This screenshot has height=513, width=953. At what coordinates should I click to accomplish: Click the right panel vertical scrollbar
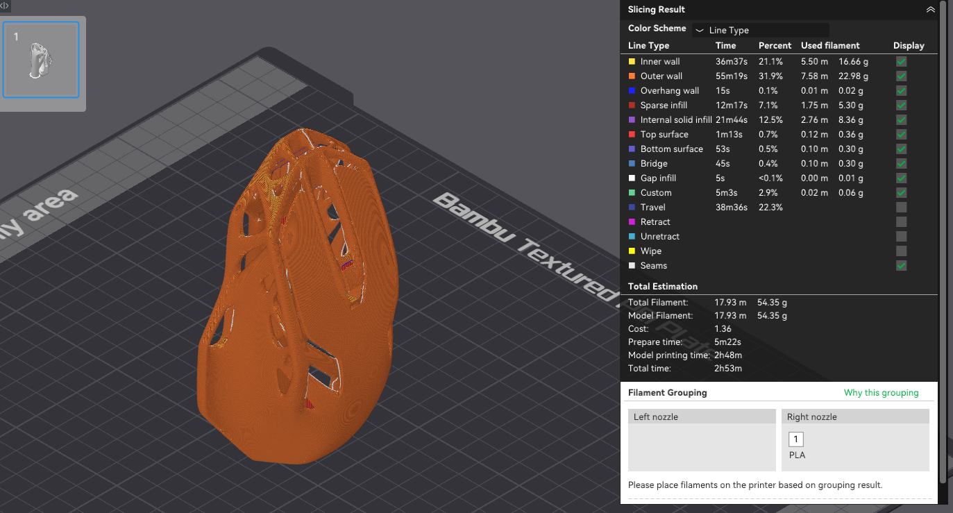(x=942, y=243)
